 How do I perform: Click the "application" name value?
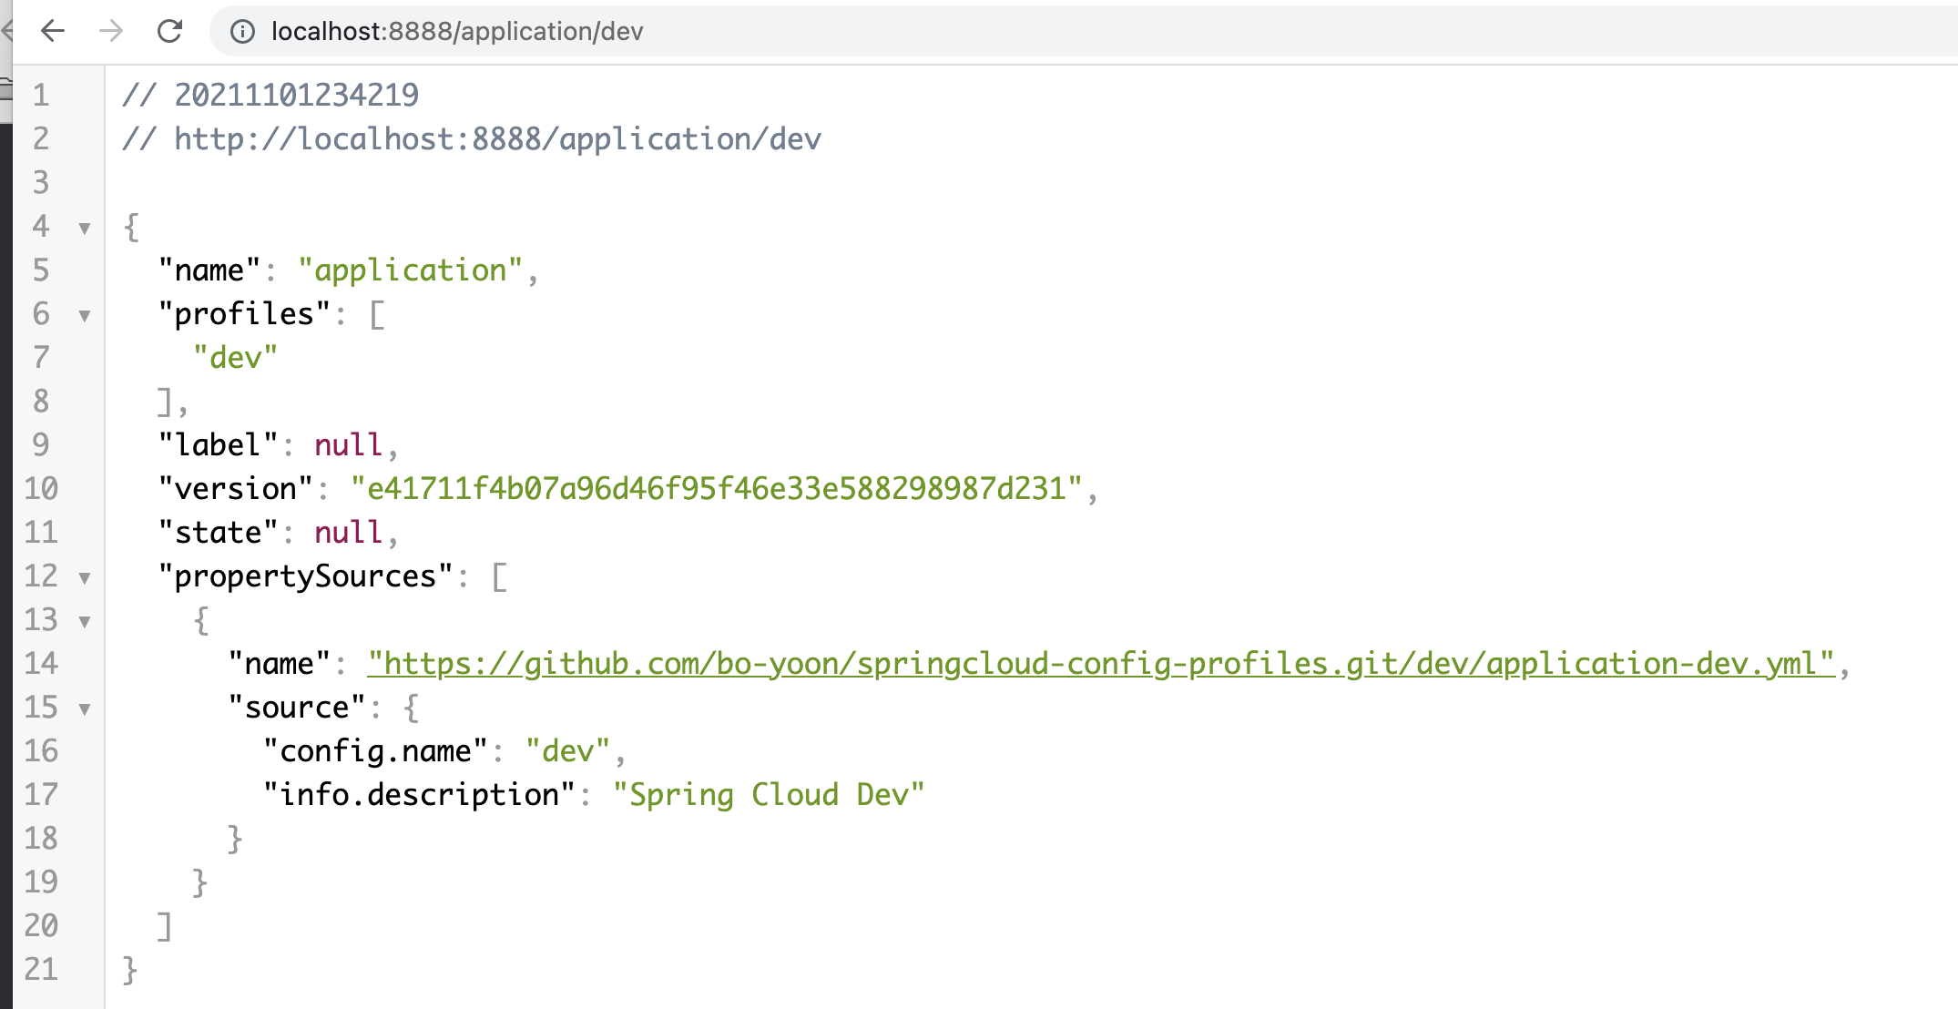click(410, 270)
